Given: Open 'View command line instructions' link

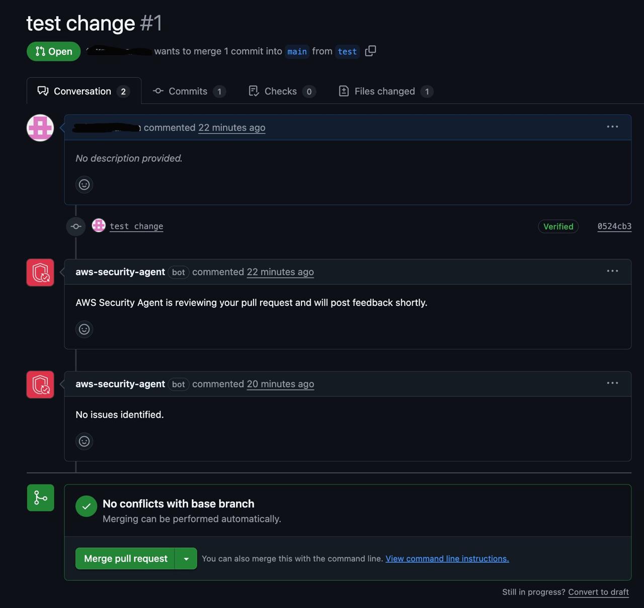Looking at the screenshot, I should point(447,559).
